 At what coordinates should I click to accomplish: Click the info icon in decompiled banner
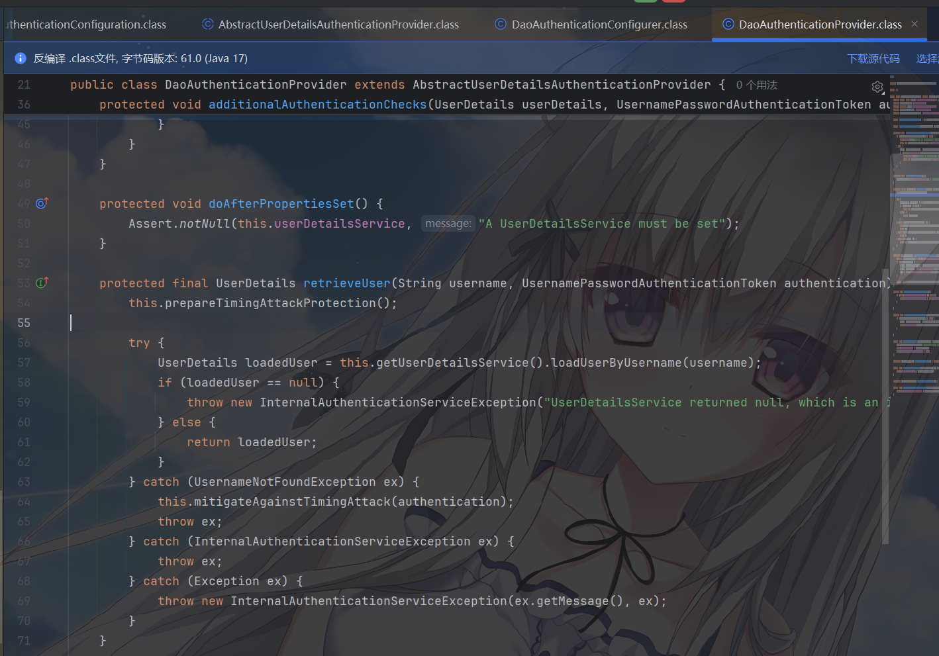click(21, 58)
